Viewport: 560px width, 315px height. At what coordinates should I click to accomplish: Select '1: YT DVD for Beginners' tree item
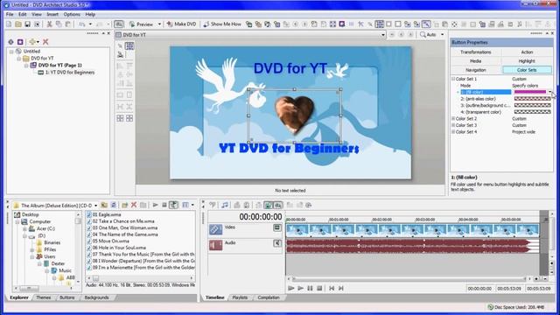(x=70, y=72)
